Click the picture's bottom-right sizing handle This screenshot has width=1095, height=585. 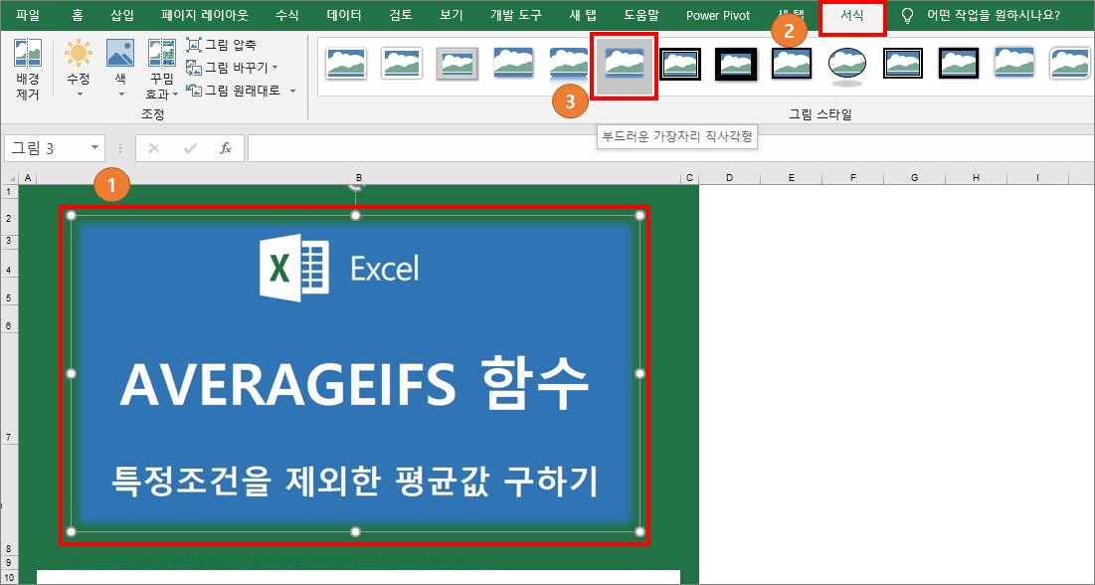coord(640,532)
